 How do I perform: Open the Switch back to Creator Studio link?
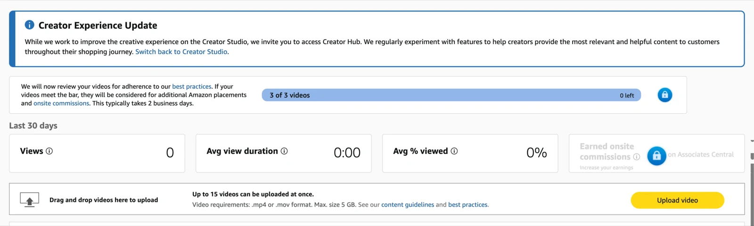[x=181, y=52]
